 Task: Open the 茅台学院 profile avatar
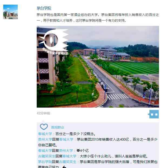tap(10, 12)
